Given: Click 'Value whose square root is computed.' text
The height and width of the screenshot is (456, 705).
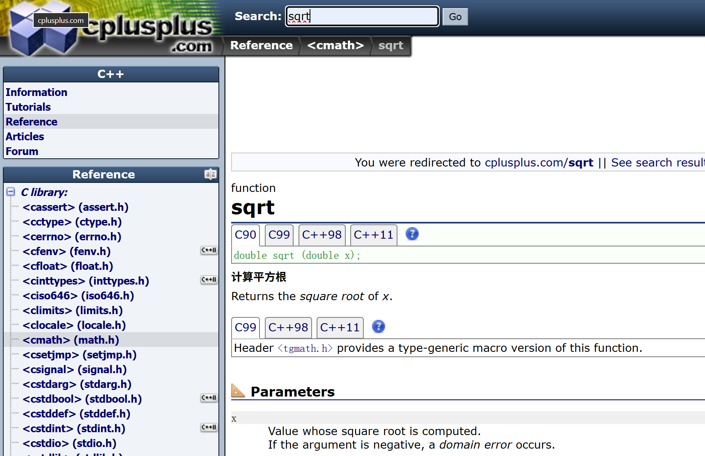Looking at the screenshot, I should click(x=374, y=431).
